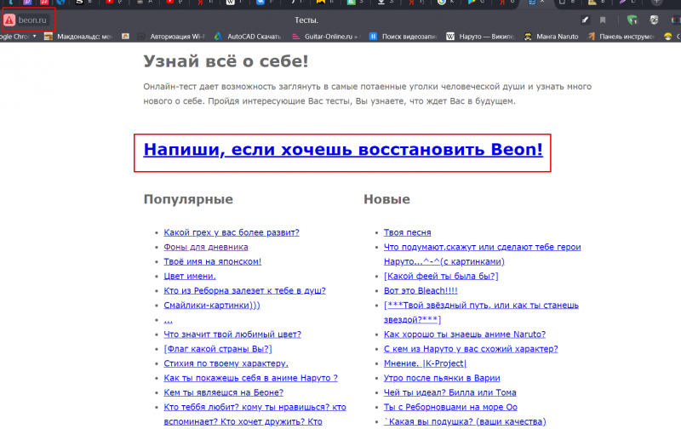The height and width of the screenshot is (429, 681).
Task: Open 'Утро после пьянки в Варии' test
Action: point(442,378)
